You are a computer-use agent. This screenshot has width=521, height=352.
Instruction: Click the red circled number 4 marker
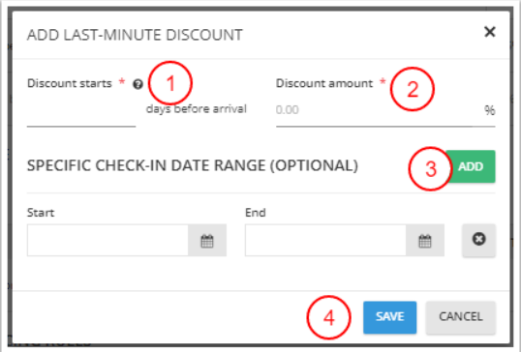click(328, 318)
